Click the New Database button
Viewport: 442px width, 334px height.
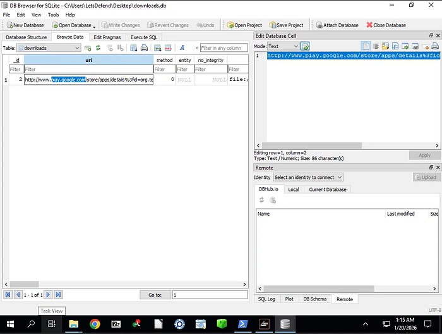[x=25, y=25]
